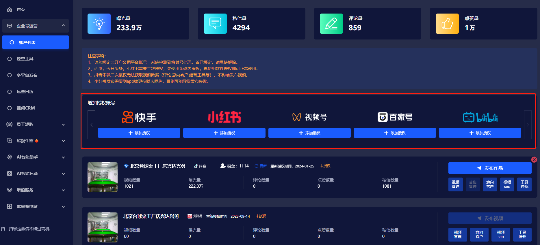540x245 pixels.
Task: Add authorization for 视频号
Action: pyautogui.click(x=309, y=133)
